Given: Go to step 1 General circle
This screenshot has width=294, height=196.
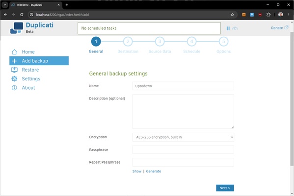Looking at the screenshot, I should tap(96, 42).
